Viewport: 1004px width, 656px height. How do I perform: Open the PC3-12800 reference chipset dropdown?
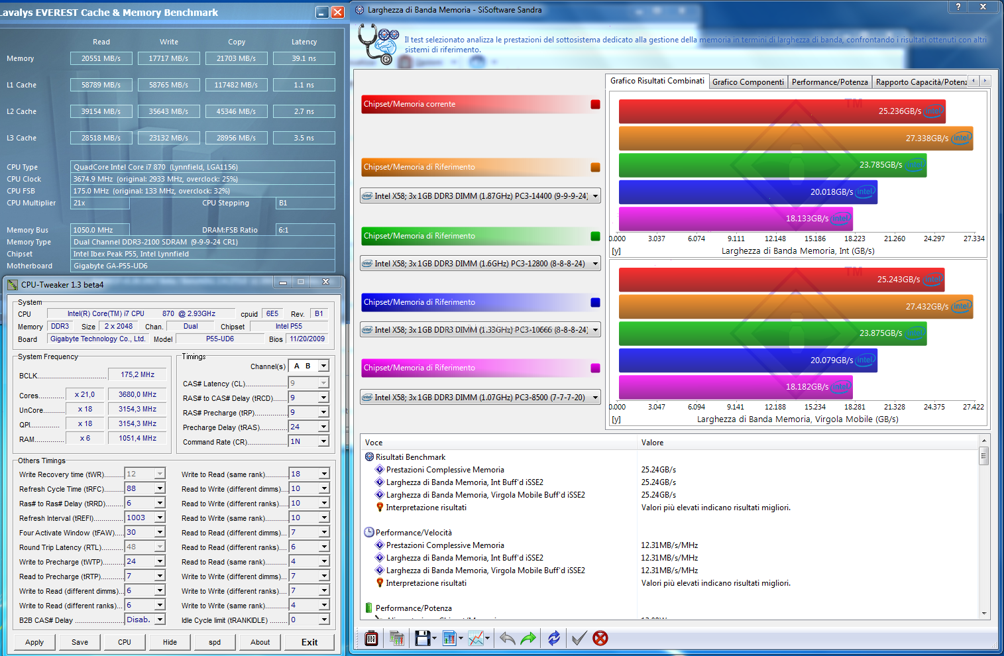coord(480,264)
